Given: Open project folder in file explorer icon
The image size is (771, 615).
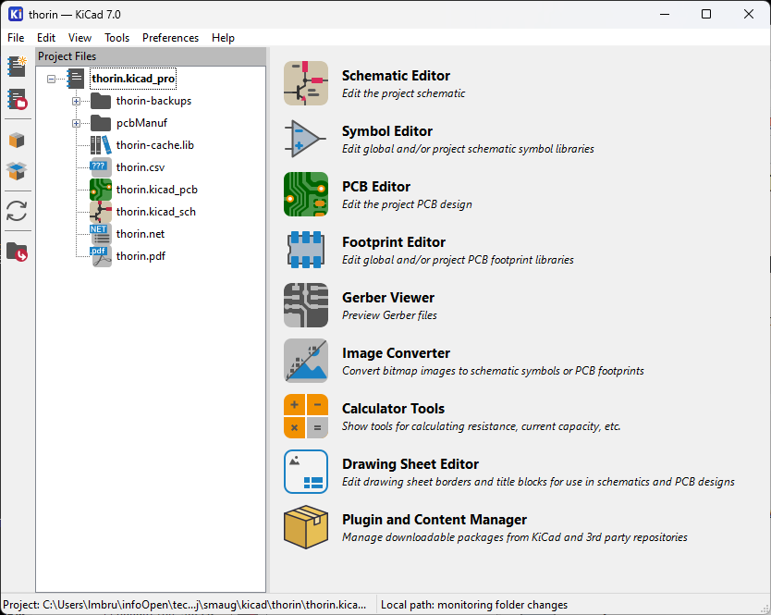Looking at the screenshot, I should 18,252.
